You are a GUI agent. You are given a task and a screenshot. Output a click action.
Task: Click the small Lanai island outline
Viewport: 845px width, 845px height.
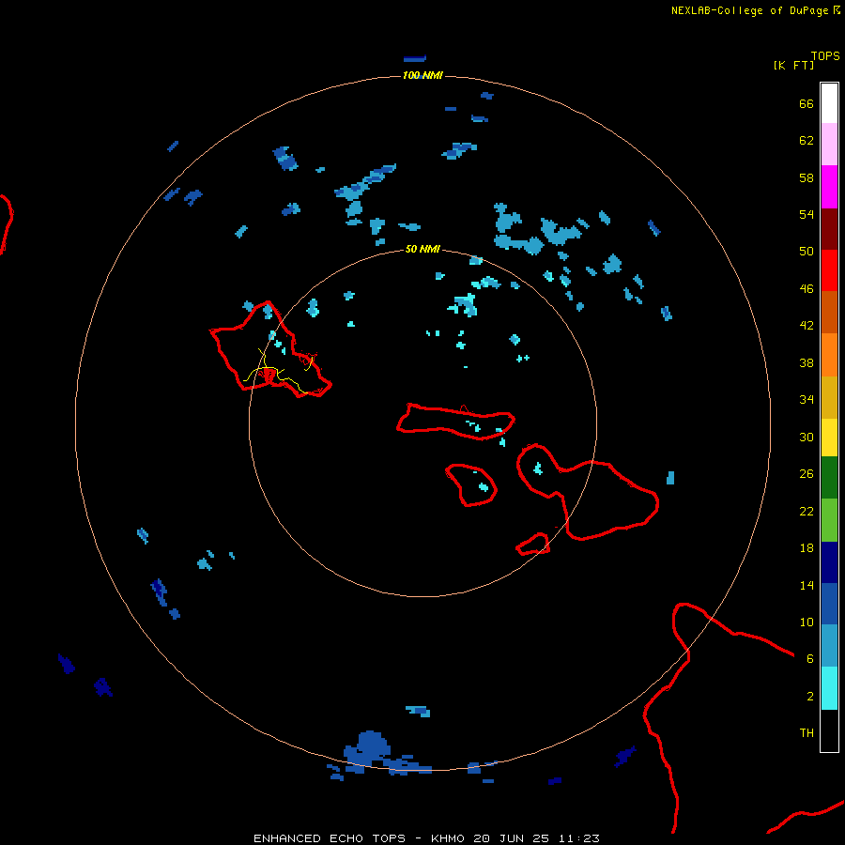pos(470,485)
